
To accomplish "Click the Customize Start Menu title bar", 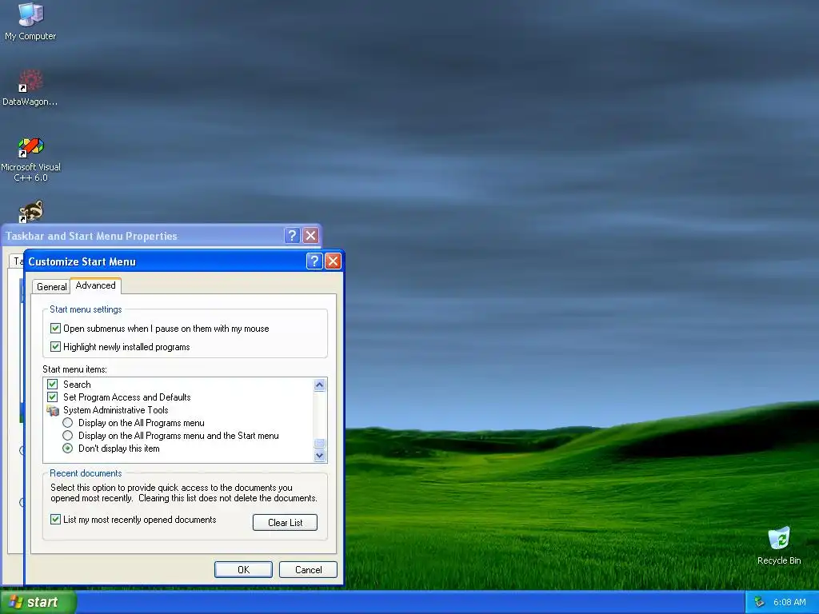I will [x=165, y=261].
